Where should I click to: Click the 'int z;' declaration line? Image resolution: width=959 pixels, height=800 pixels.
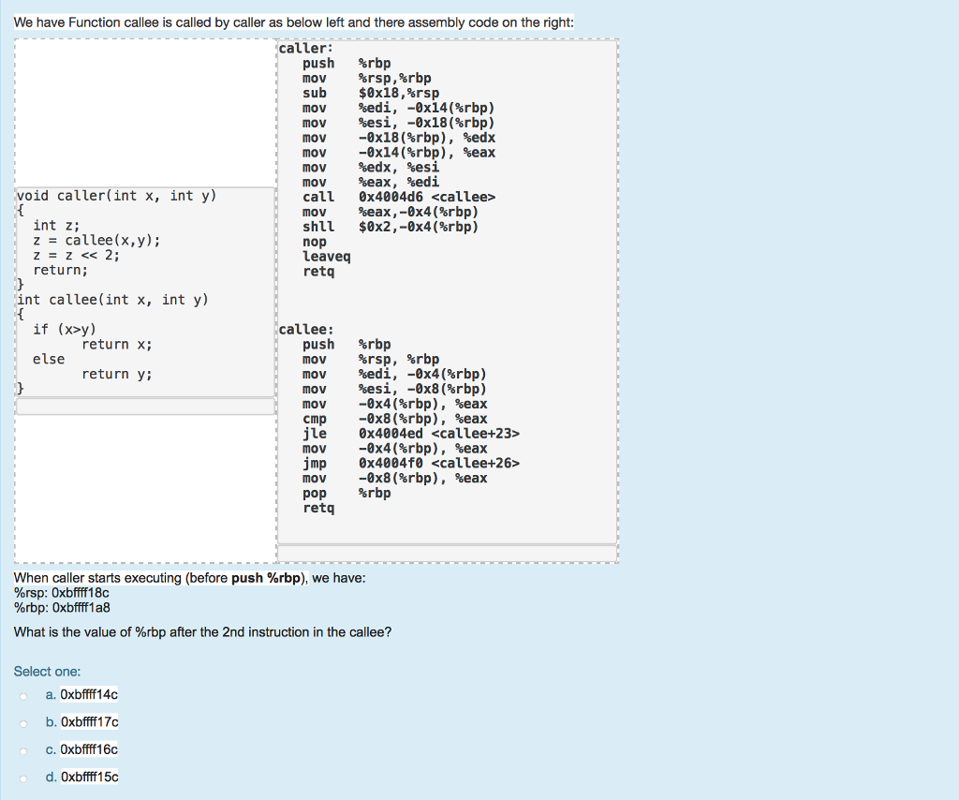56,226
